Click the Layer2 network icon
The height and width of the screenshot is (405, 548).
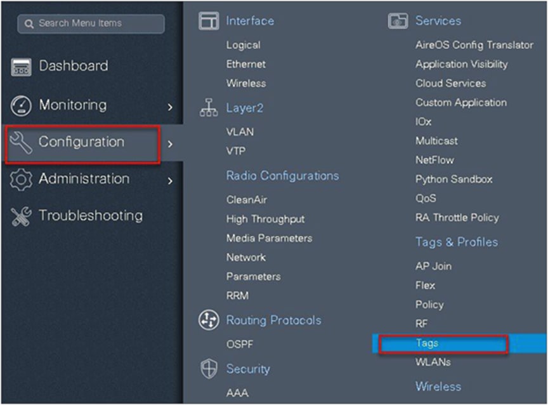point(209,108)
